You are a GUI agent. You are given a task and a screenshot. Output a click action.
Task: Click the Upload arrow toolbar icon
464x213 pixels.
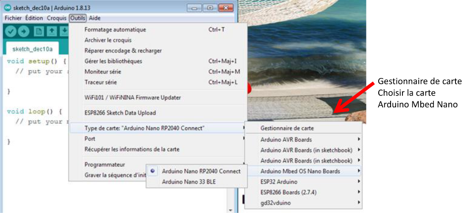(x=24, y=31)
